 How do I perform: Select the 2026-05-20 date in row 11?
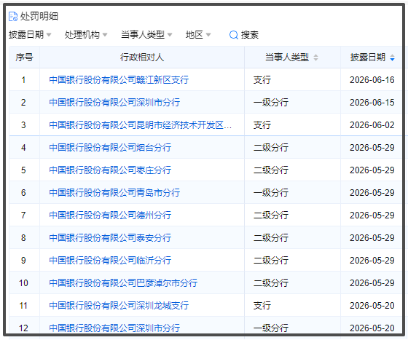pyautogui.click(x=372, y=306)
